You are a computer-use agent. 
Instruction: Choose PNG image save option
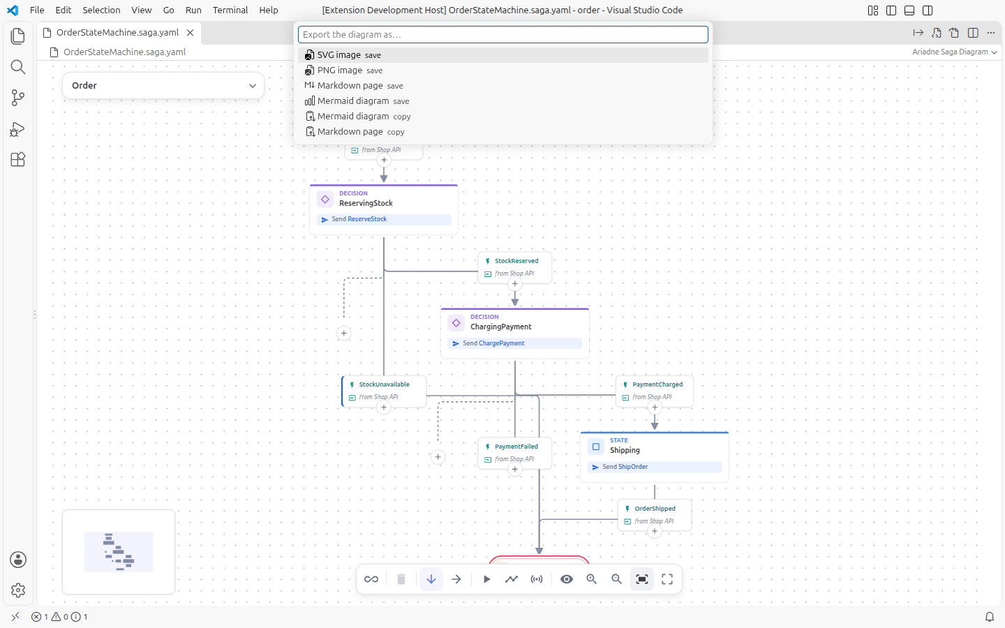(x=503, y=70)
